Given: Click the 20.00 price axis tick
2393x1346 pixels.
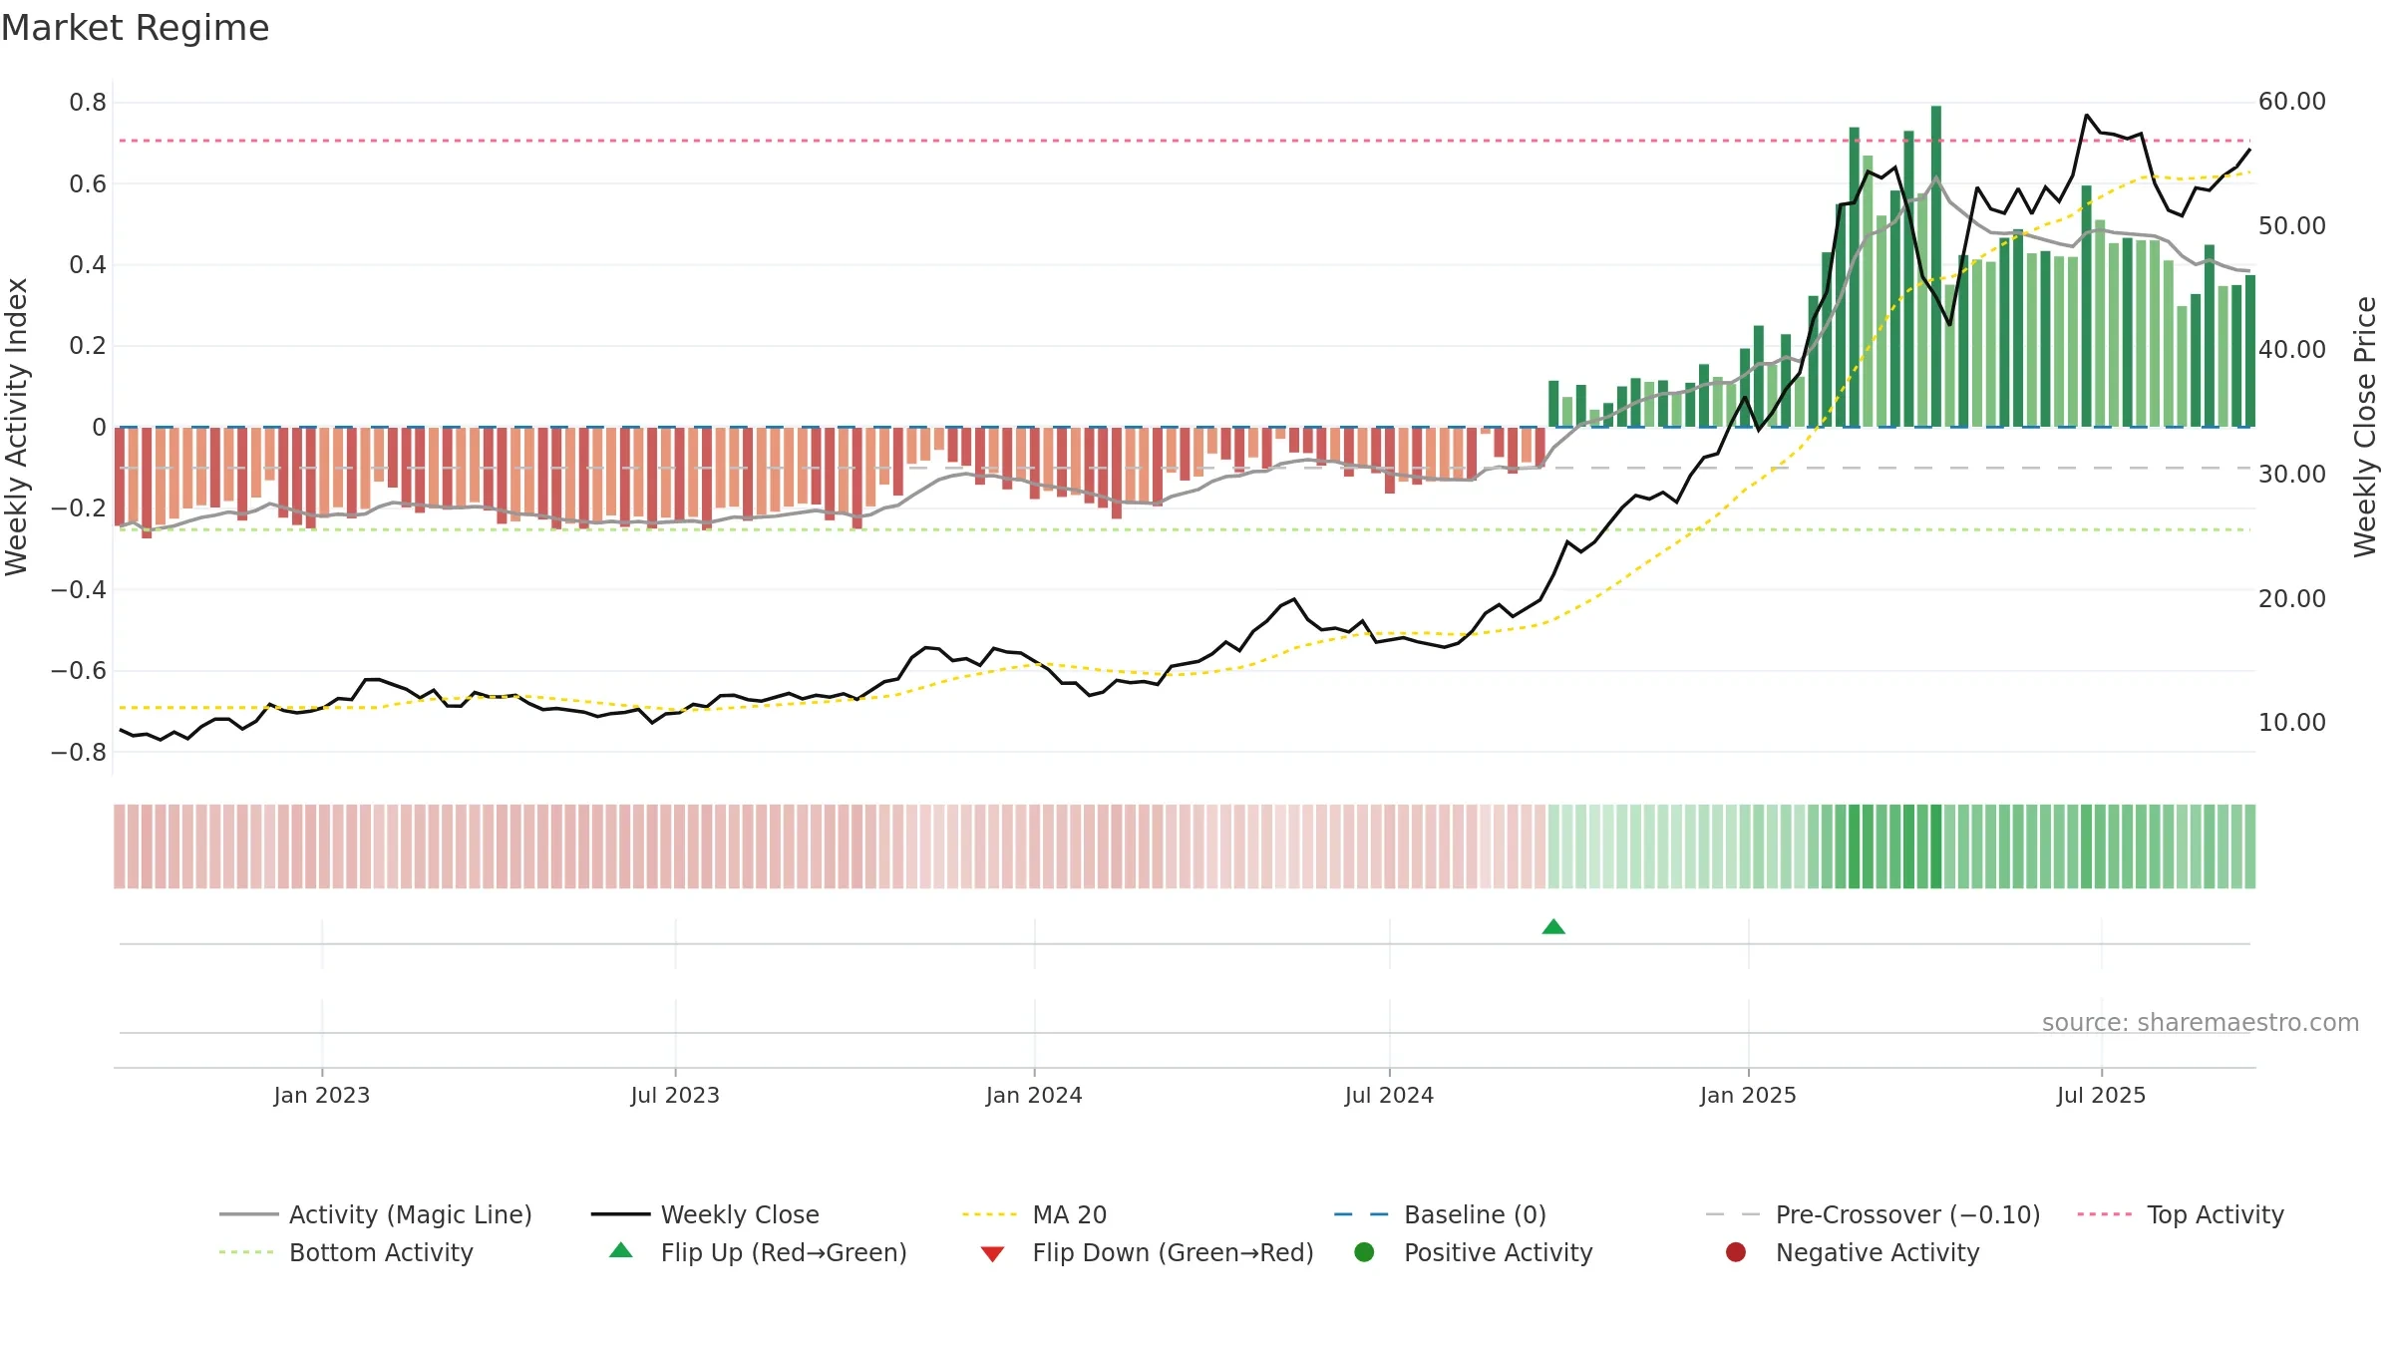Looking at the screenshot, I should click(x=2292, y=599).
